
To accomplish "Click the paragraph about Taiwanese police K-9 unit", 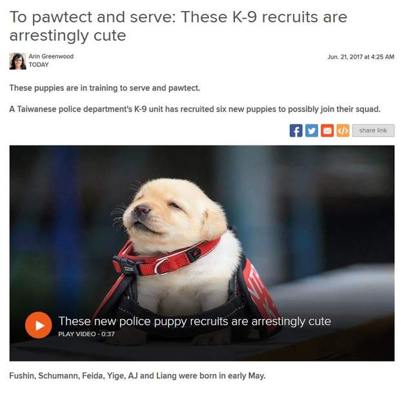I will 195,109.
